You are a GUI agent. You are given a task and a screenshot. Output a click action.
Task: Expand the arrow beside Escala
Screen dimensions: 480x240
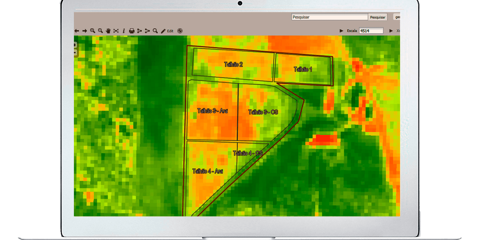[341, 31]
